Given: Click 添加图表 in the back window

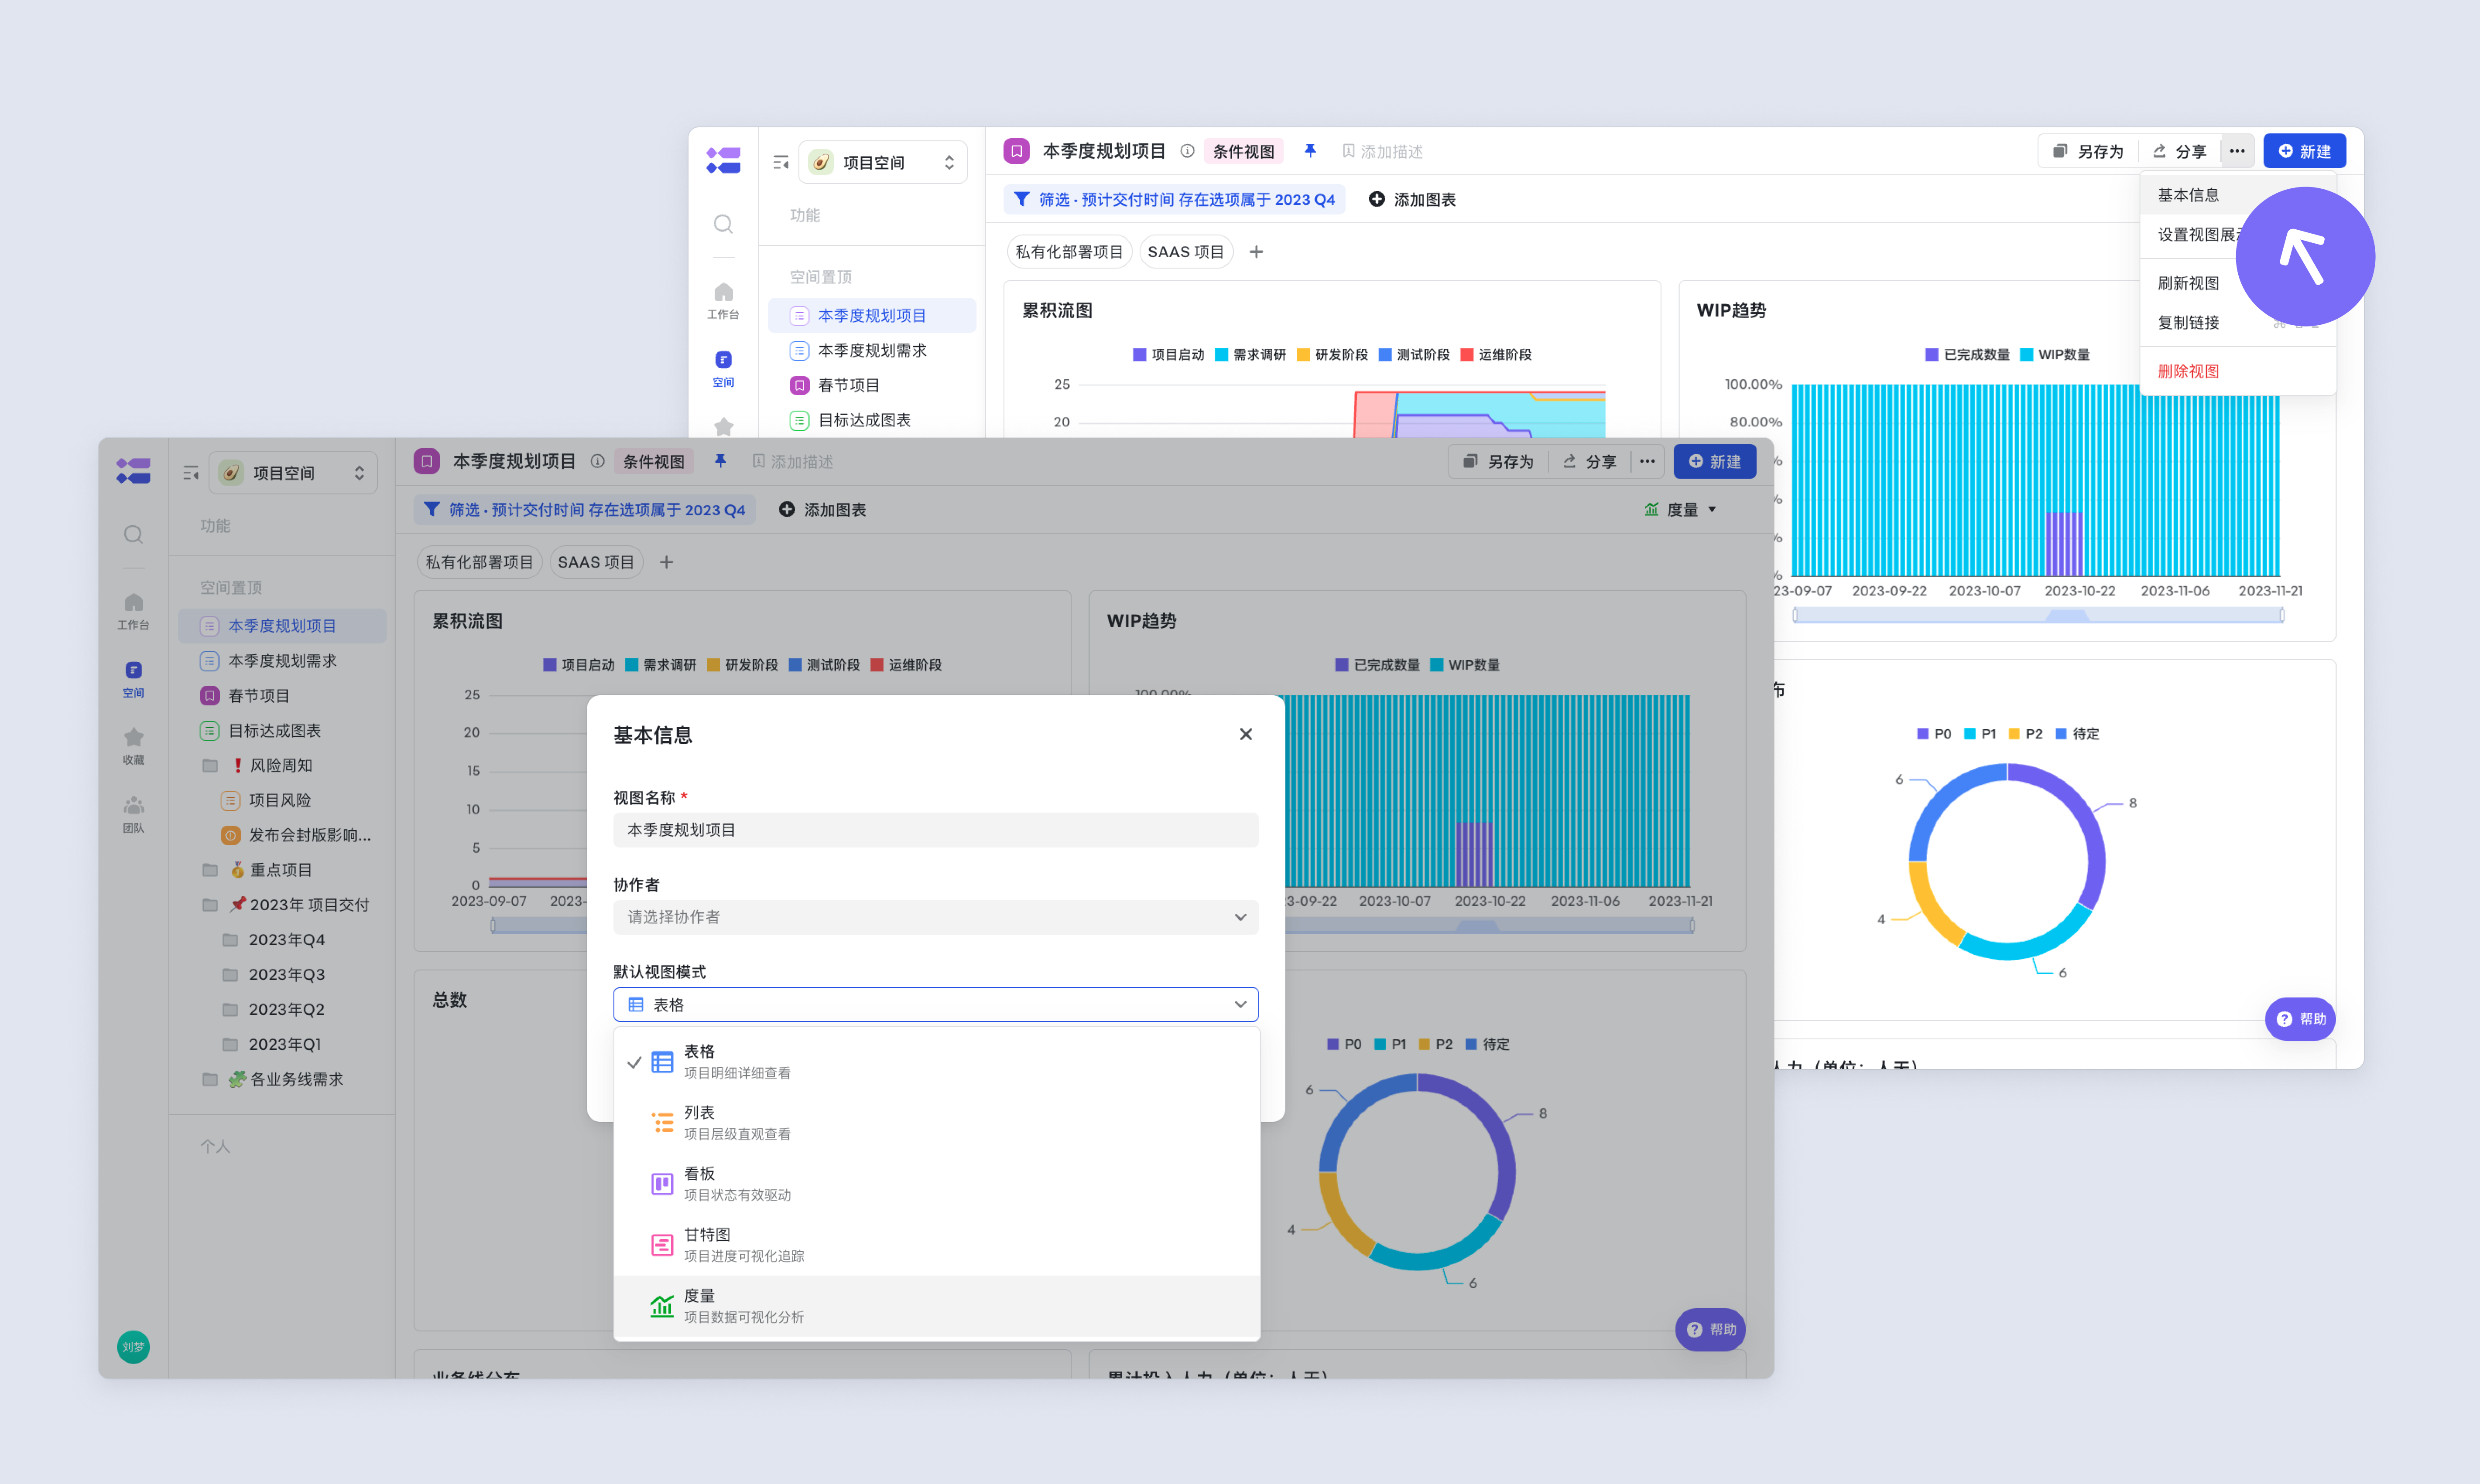Looking at the screenshot, I should pos(1412,199).
